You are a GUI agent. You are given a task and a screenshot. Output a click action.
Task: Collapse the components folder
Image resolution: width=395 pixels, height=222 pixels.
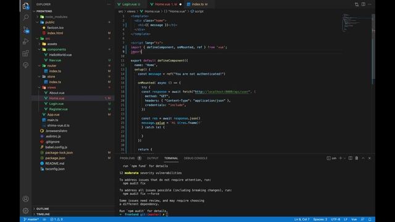click(x=39, y=49)
